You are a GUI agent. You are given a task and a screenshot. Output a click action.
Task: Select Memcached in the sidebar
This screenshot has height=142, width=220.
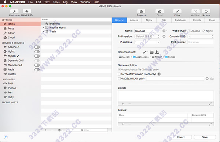(x=15, y=65)
